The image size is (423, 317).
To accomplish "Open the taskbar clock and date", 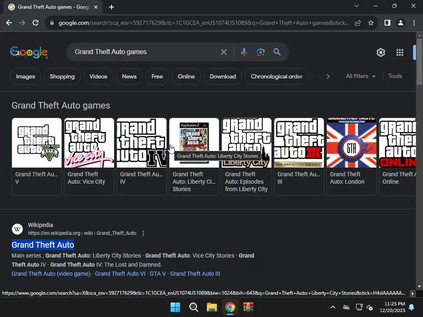I will click(392, 307).
